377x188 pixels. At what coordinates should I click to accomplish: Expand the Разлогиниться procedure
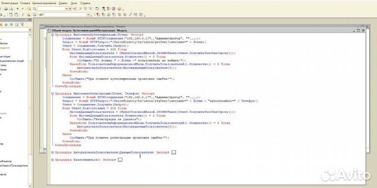pos(53,160)
